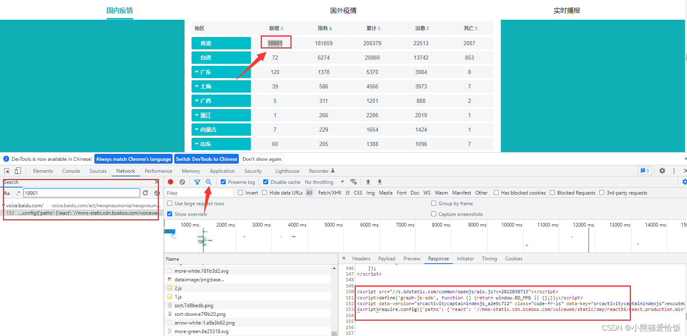687x336 pixels.
Task: Click the search input containing 18901
Action: tap(82, 193)
